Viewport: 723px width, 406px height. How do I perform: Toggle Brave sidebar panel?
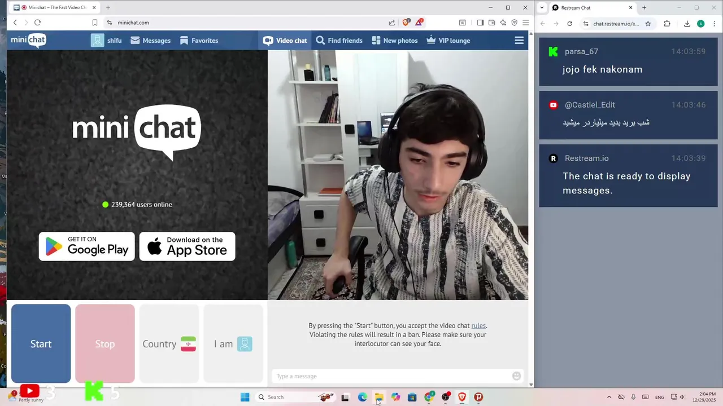click(480, 23)
